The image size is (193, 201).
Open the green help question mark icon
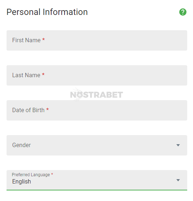click(182, 12)
